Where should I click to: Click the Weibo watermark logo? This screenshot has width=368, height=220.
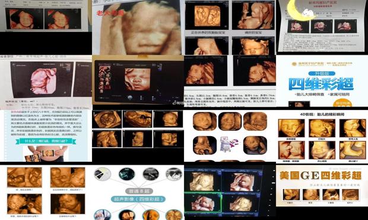[x=175, y=103]
